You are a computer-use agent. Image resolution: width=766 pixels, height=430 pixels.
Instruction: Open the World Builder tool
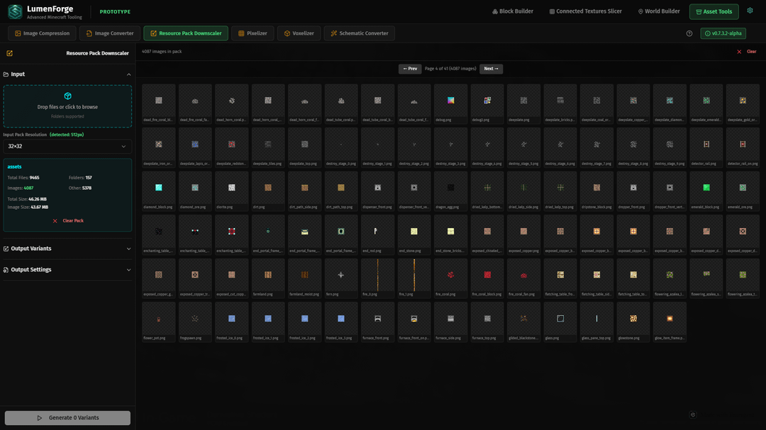tap(659, 11)
